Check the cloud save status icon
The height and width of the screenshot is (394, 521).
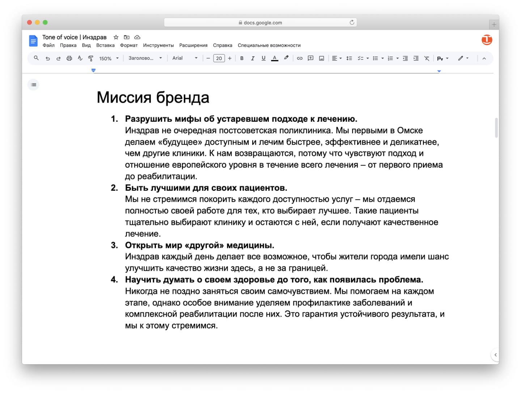point(137,37)
